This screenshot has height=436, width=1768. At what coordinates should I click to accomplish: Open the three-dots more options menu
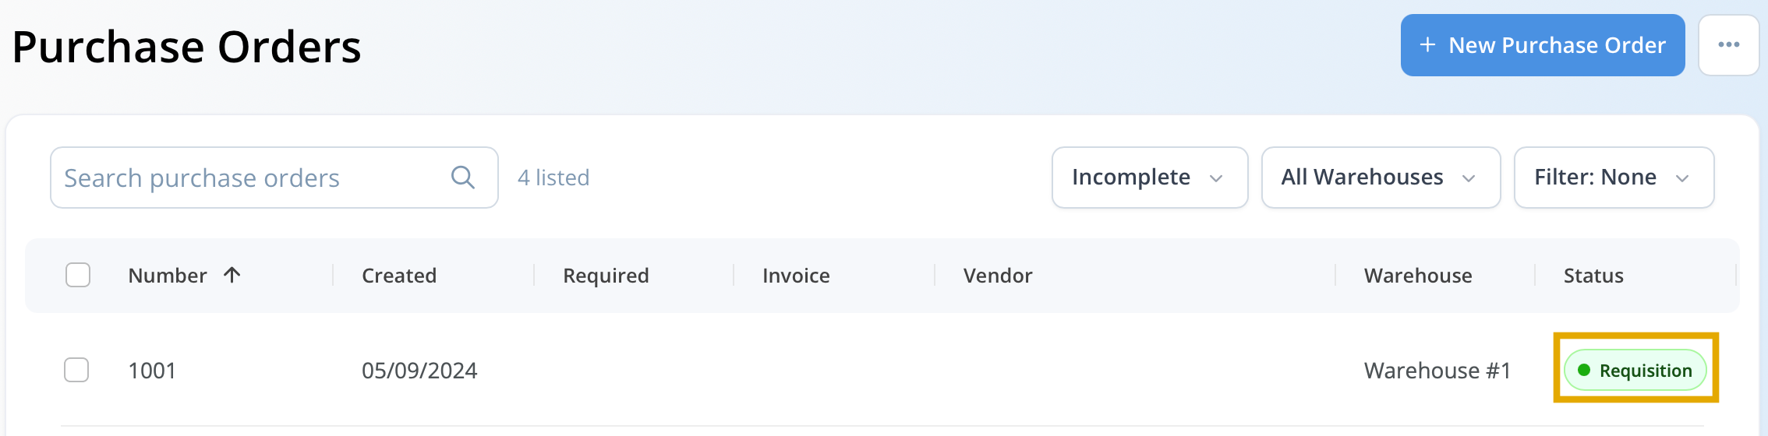pos(1728,45)
